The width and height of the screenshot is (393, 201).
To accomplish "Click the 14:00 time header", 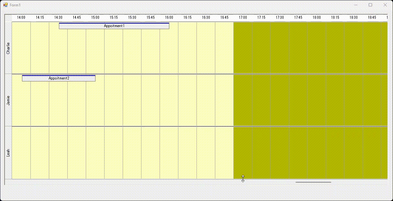I will 21,17.
